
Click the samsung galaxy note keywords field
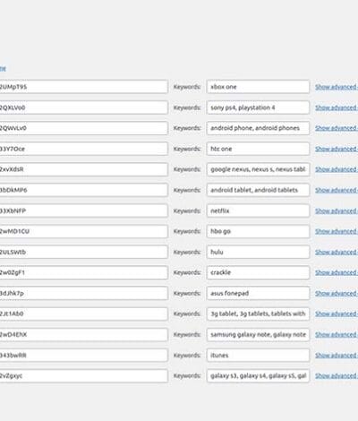pyautogui.click(x=258, y=335)
